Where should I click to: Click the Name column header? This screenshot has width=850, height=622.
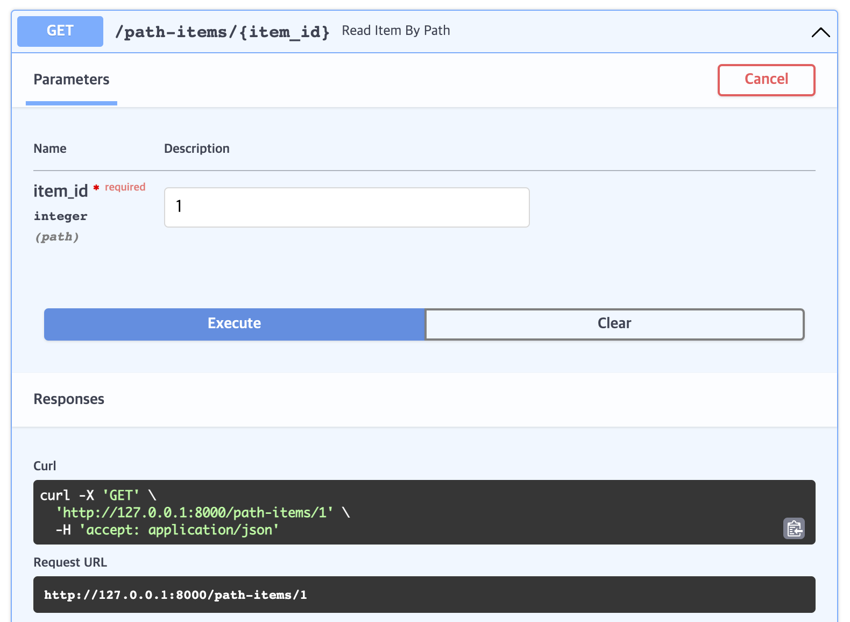tap(50, 149)
